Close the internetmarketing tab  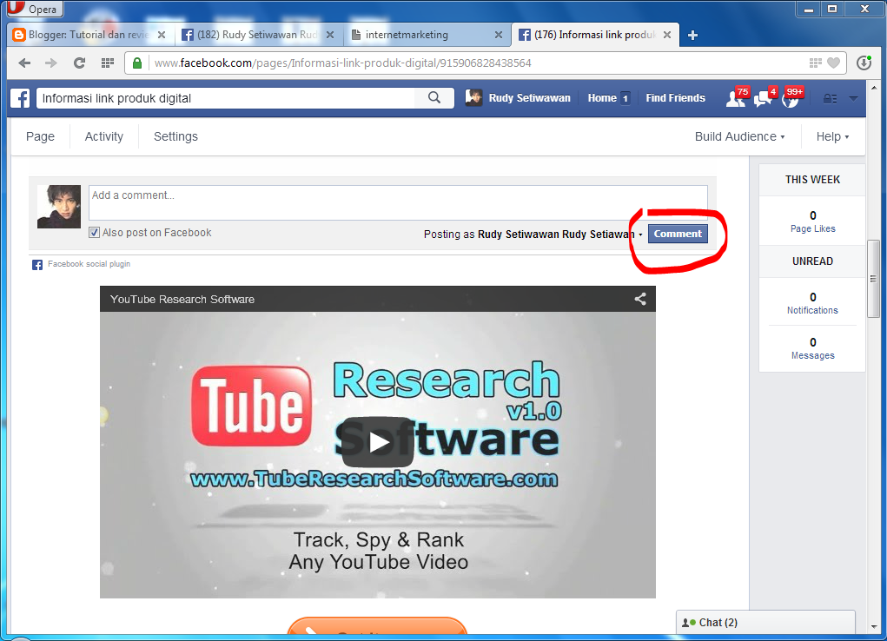coord(499,35)
